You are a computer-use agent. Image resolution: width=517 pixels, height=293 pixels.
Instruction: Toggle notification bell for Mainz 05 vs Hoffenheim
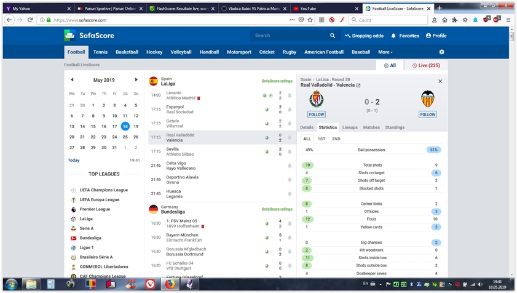(290, 223)
